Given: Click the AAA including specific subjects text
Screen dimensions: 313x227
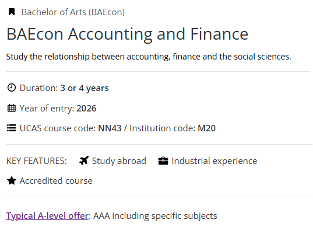Looking at the screenshot, I should (155, 216).
